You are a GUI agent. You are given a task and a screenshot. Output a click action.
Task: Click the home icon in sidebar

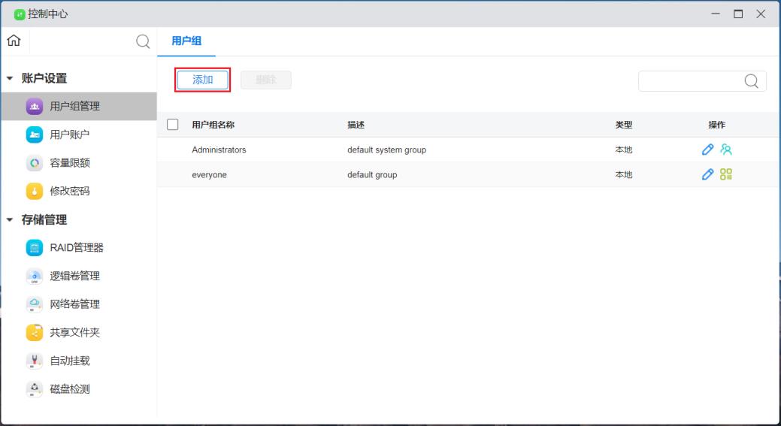pos(14,41)
